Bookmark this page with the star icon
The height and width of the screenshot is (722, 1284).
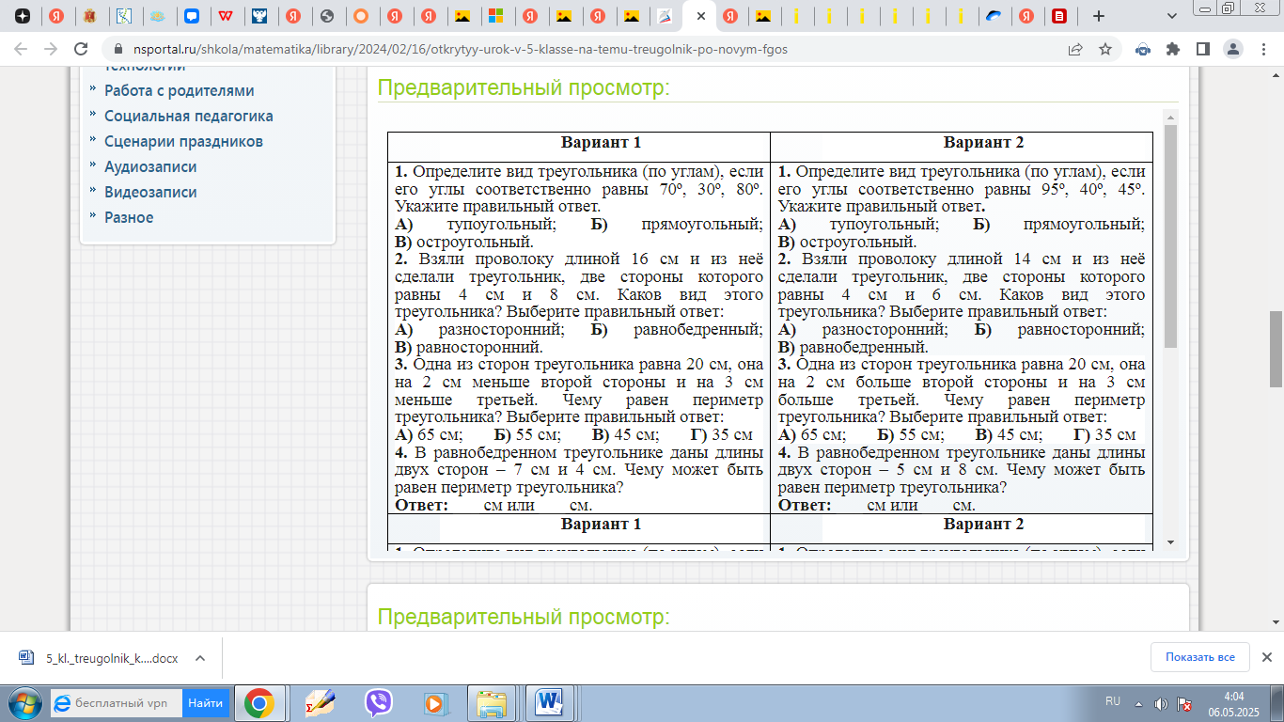[1105, 49]
